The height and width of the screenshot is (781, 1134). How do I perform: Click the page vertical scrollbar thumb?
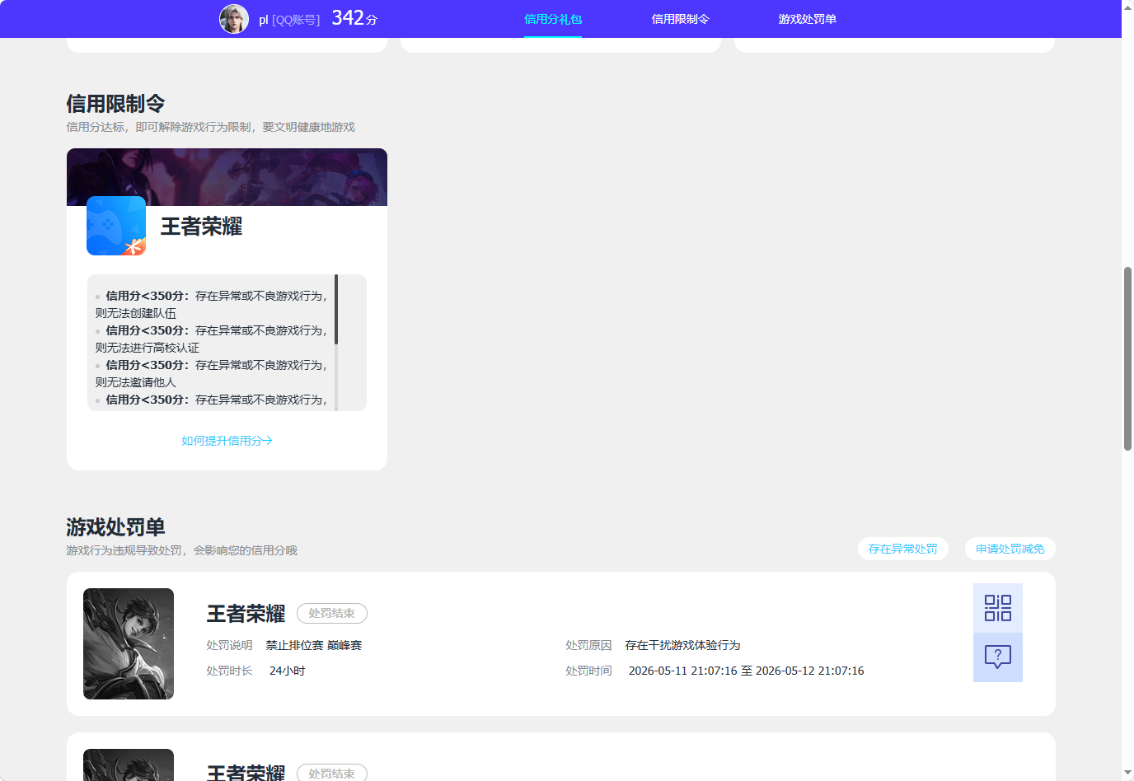(x=1127, y=358)
